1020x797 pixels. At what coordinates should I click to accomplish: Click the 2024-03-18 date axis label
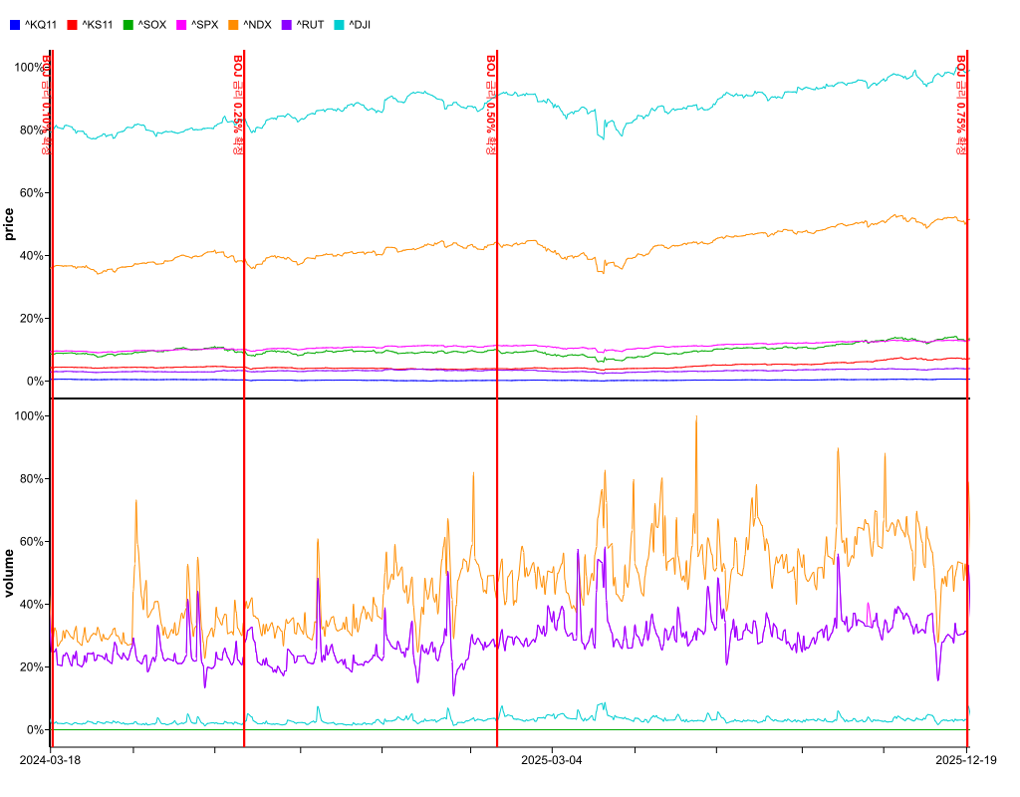point(50,760)
